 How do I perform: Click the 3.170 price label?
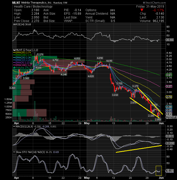(135, 86)
